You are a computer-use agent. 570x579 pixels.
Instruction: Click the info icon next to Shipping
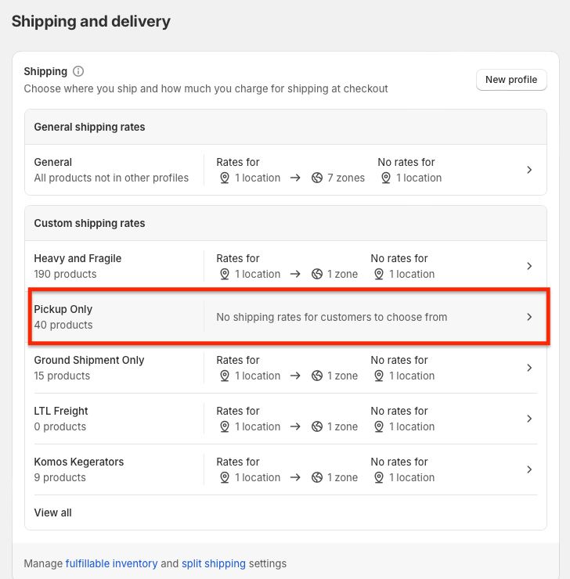point(78,71)
